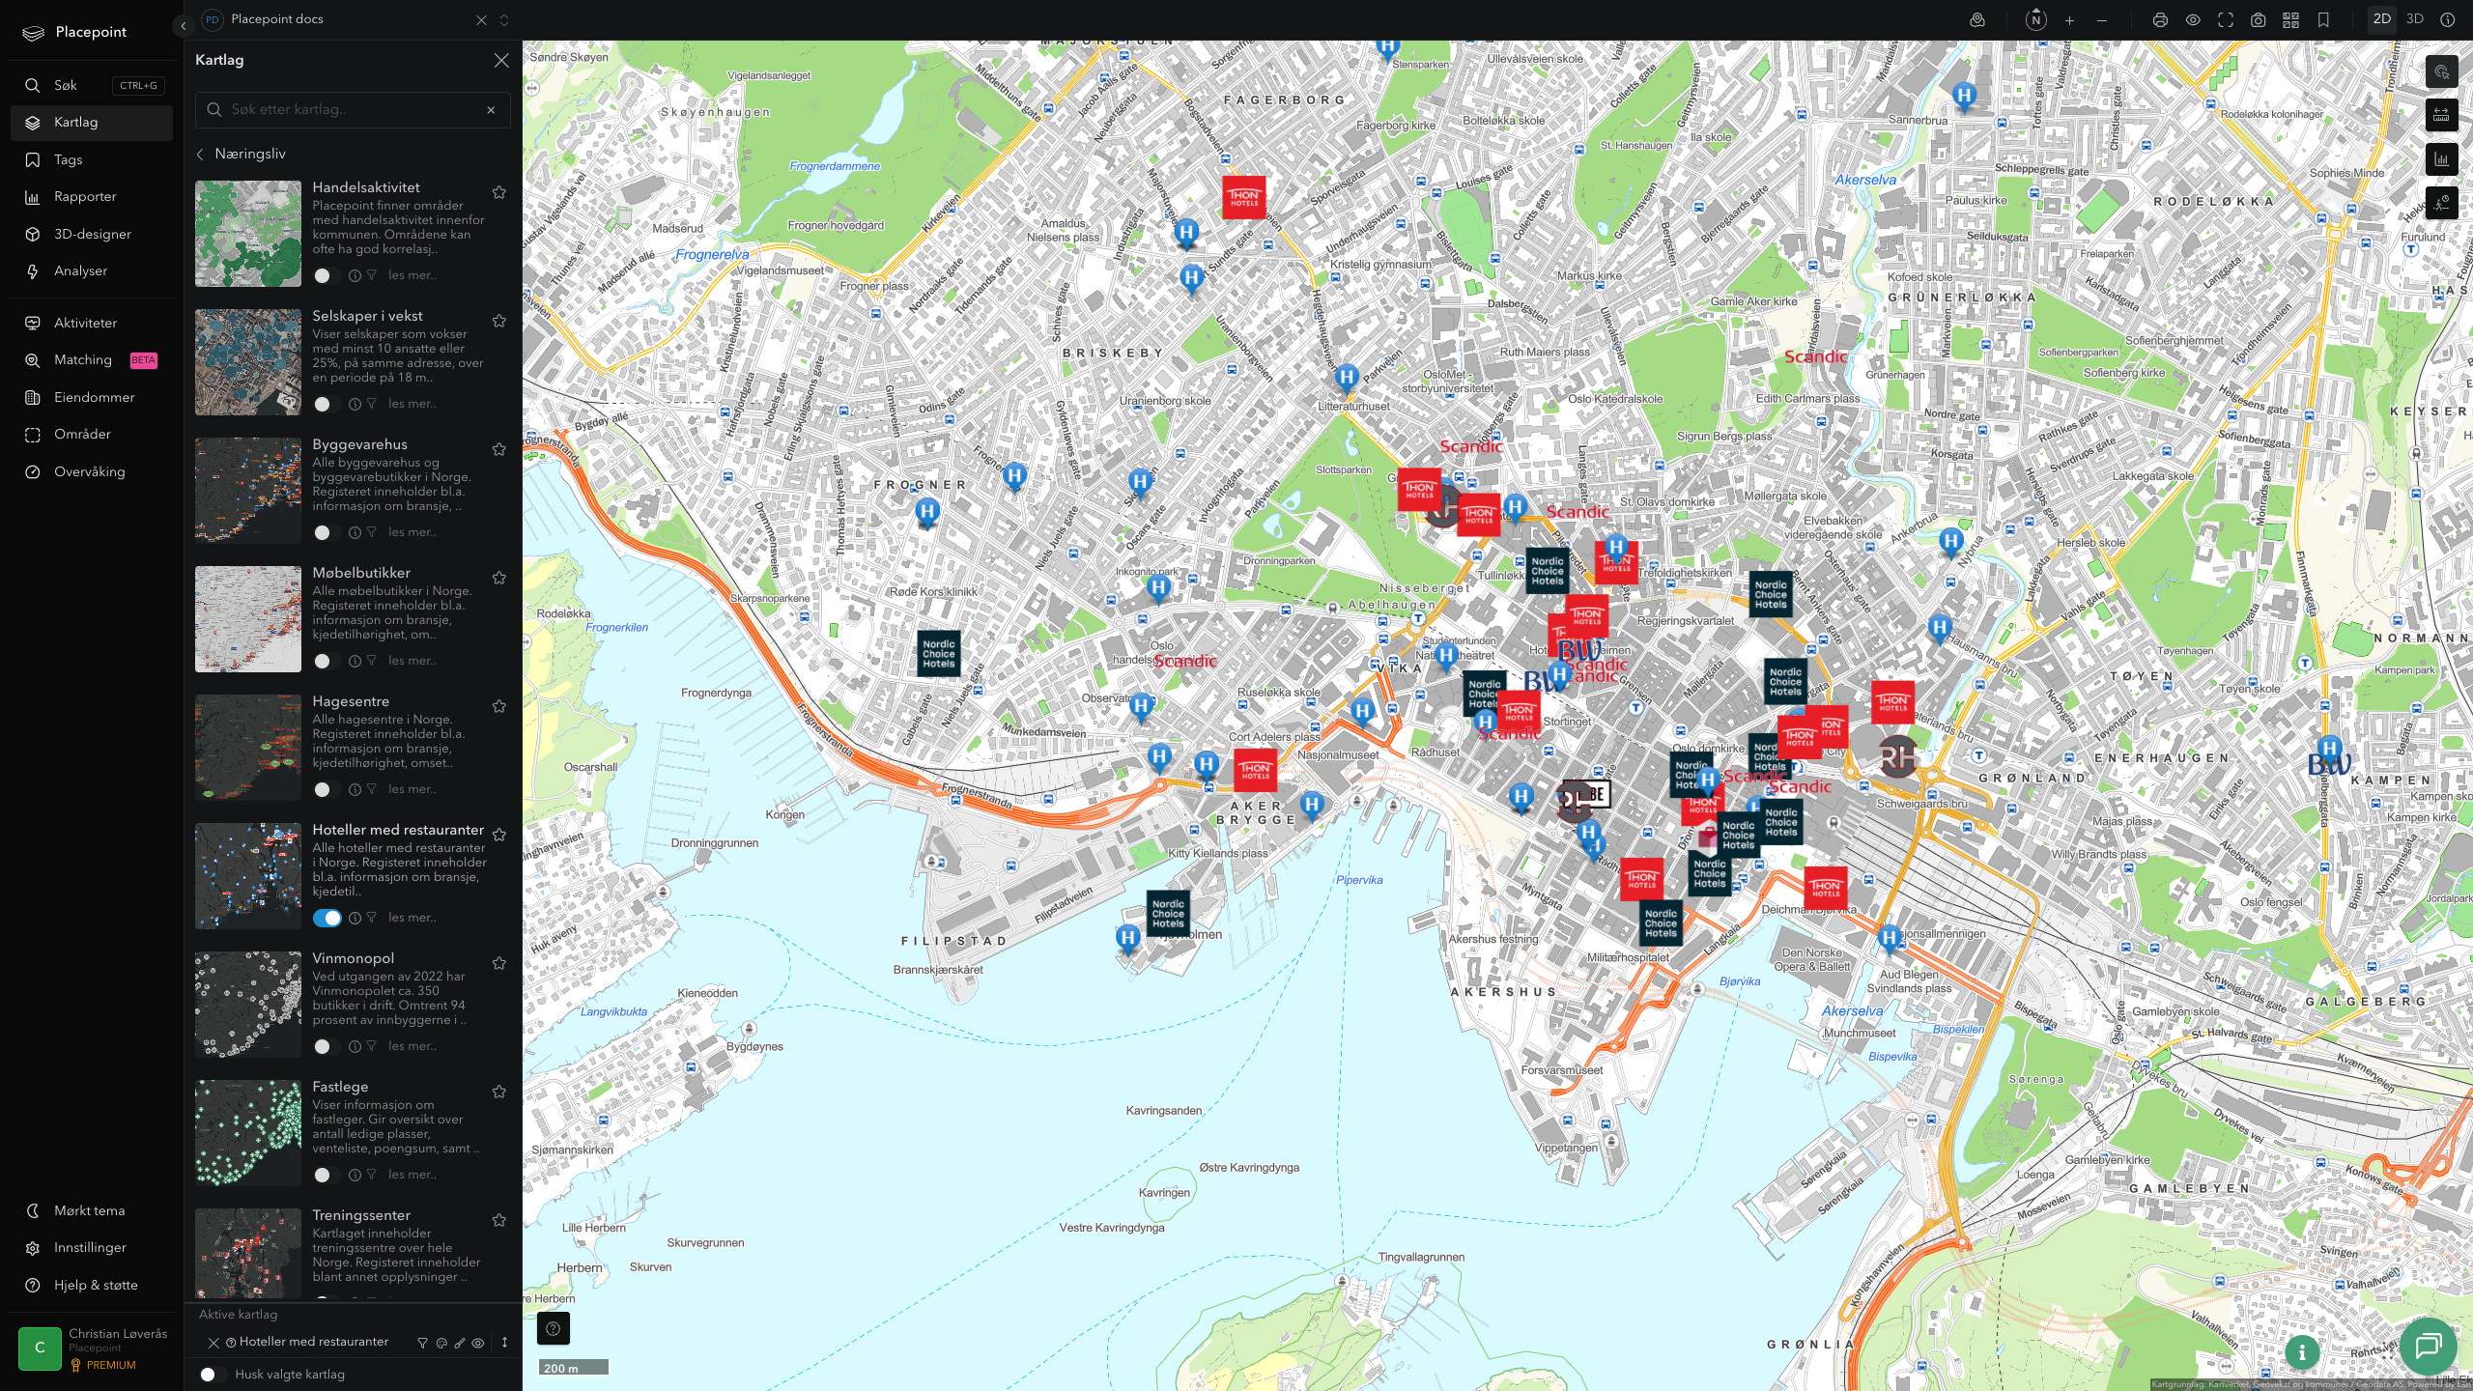Activate the measure ruler tool
Screen dimensions: 2473x1391
click(2441, 116)
